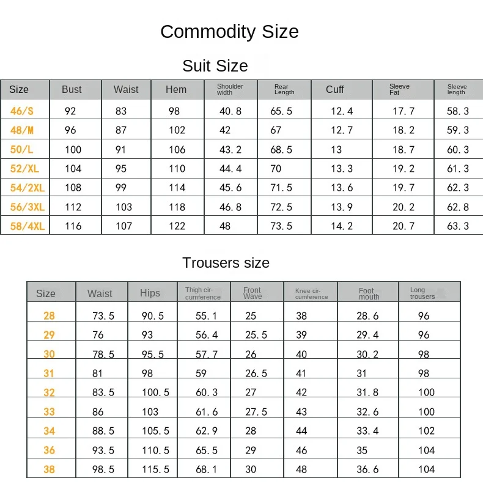Click the 'Commodity Size' title
483x489 pixels.
pos(229,32)
